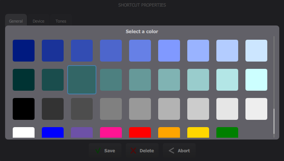Select the fifth blue swatch in blue row
This screenshot has width=284, height=161.
[140, 51]
